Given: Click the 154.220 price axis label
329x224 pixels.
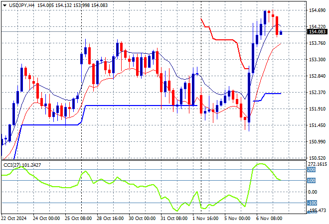Looking at the screenshot, I should click(317, 26).
